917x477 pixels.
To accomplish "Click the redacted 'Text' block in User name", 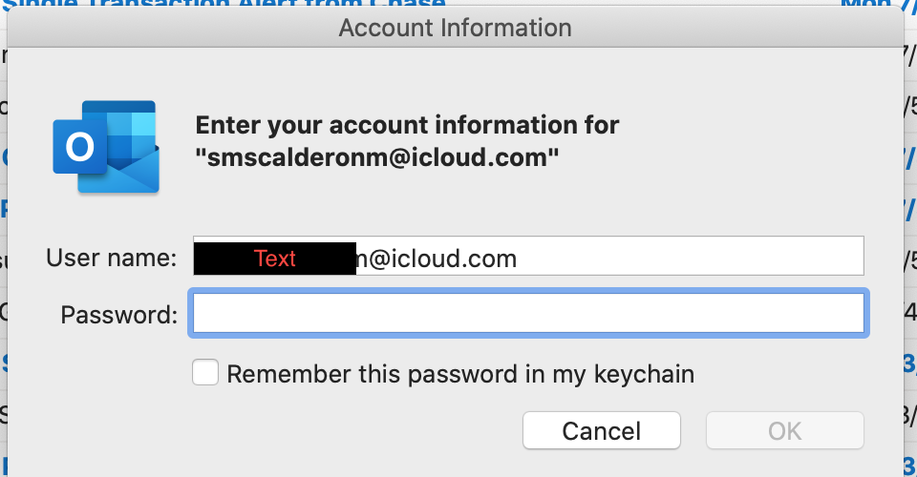I will point(274,259).
